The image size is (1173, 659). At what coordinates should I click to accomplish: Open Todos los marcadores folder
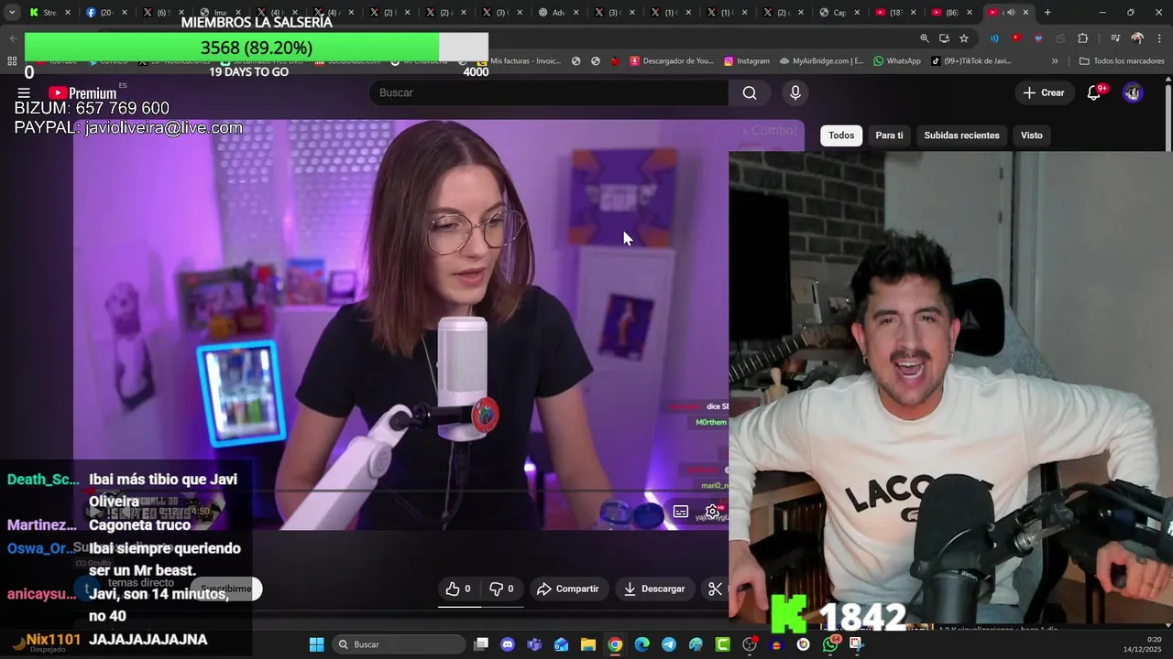click(x=1122, y=61)
